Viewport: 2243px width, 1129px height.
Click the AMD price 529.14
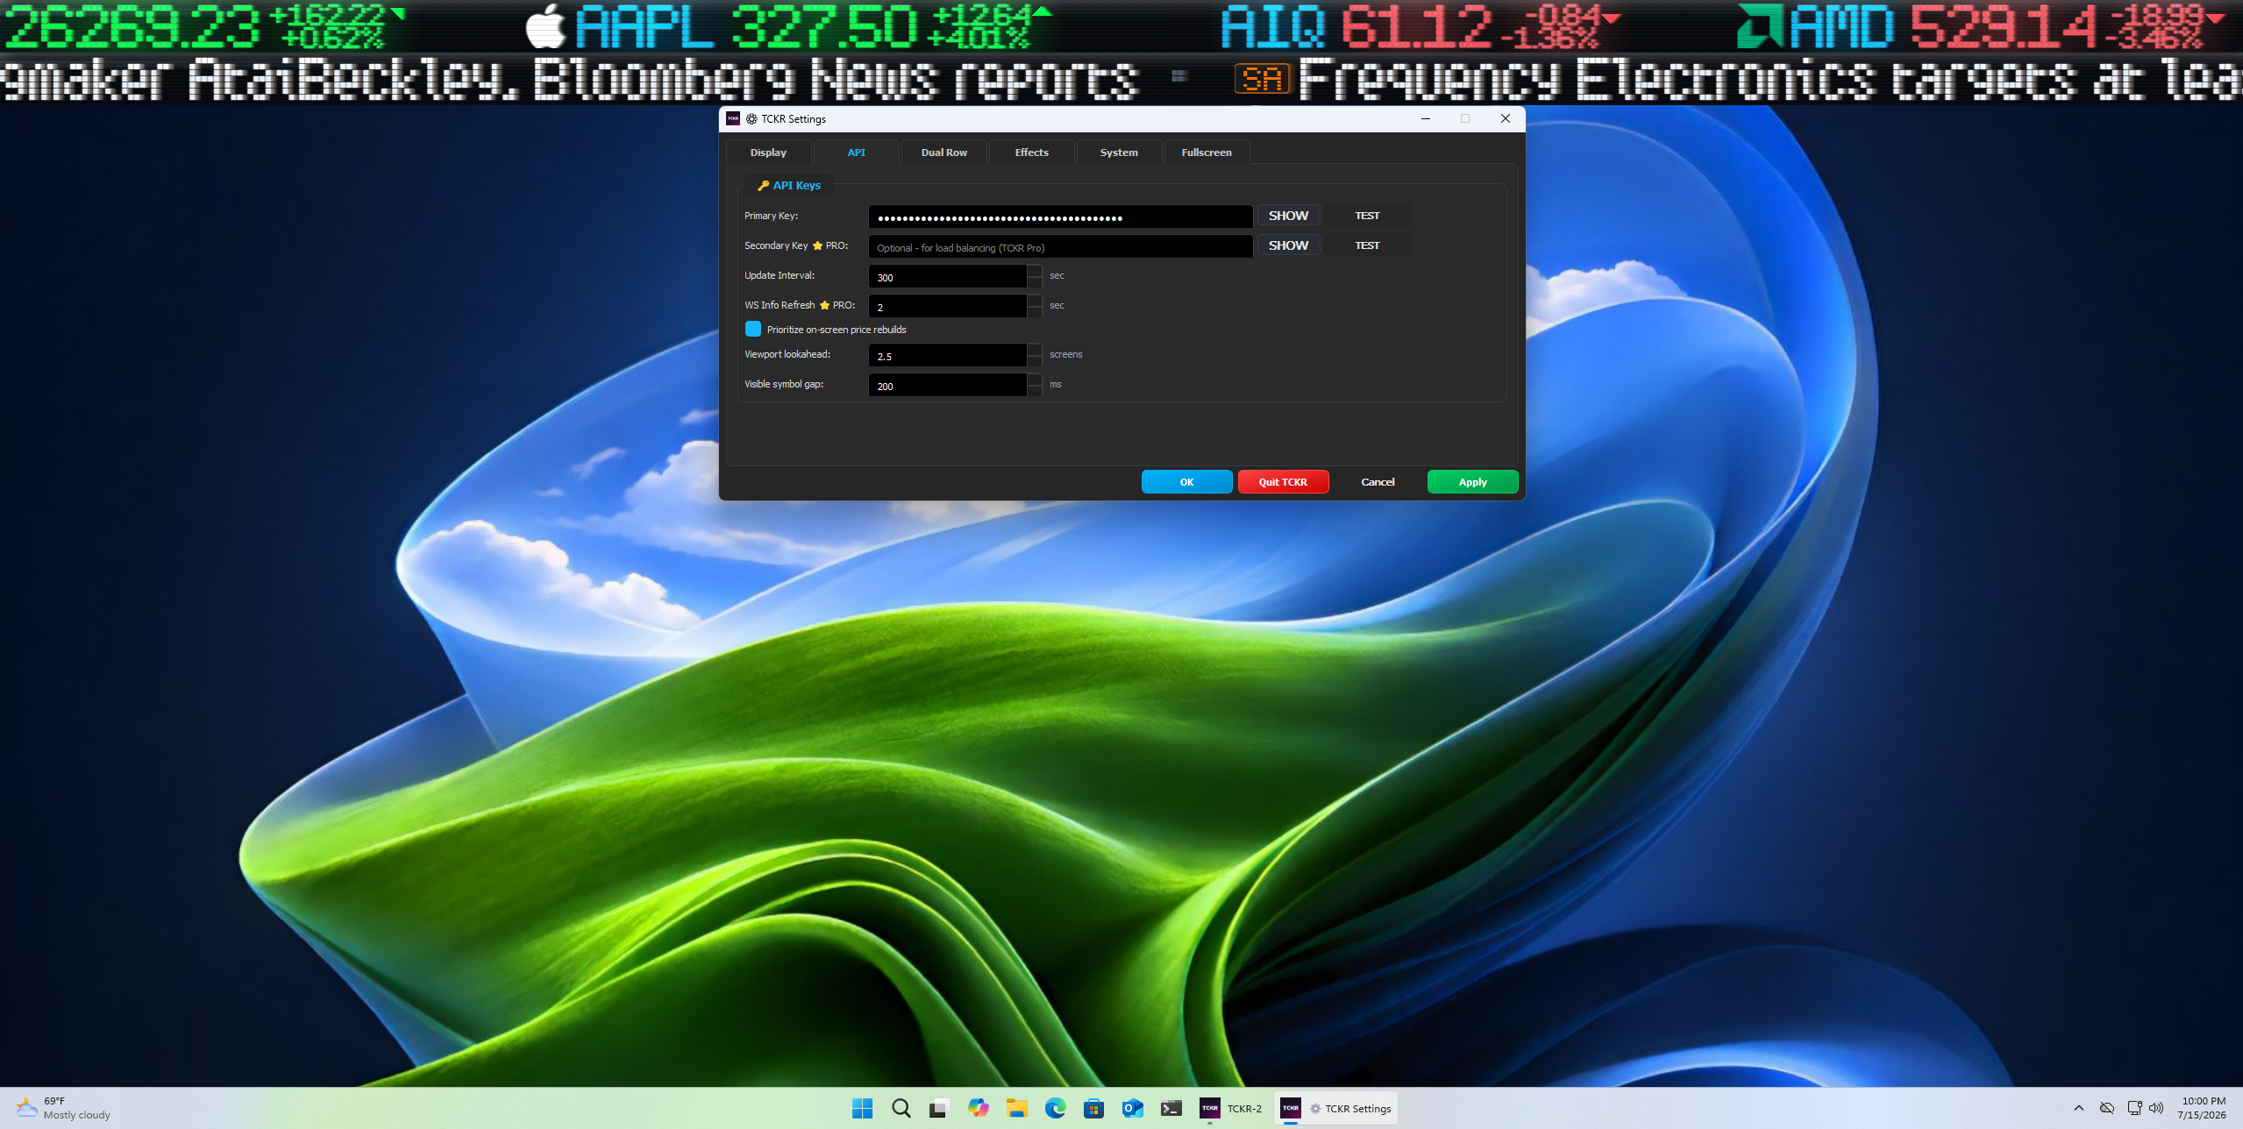2003,27
